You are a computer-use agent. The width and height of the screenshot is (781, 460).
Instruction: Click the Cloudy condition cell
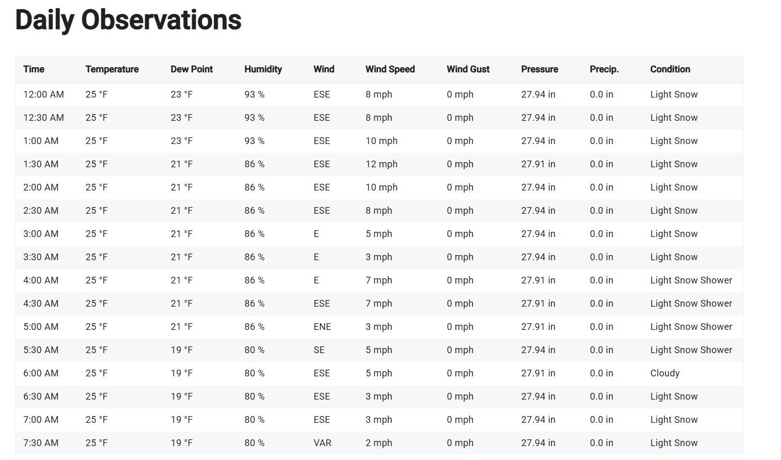(665, 373)
